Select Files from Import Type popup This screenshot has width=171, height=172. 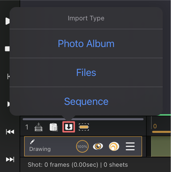click(x=86, y=72)
